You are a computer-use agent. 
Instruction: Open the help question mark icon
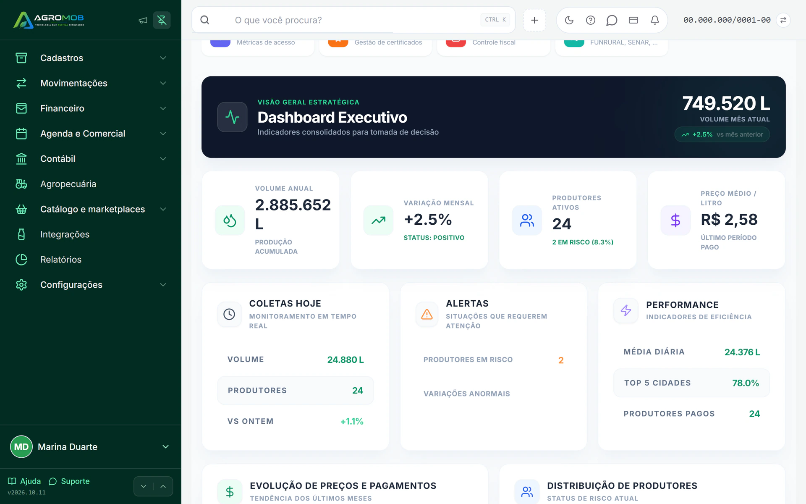pos(591,20)
